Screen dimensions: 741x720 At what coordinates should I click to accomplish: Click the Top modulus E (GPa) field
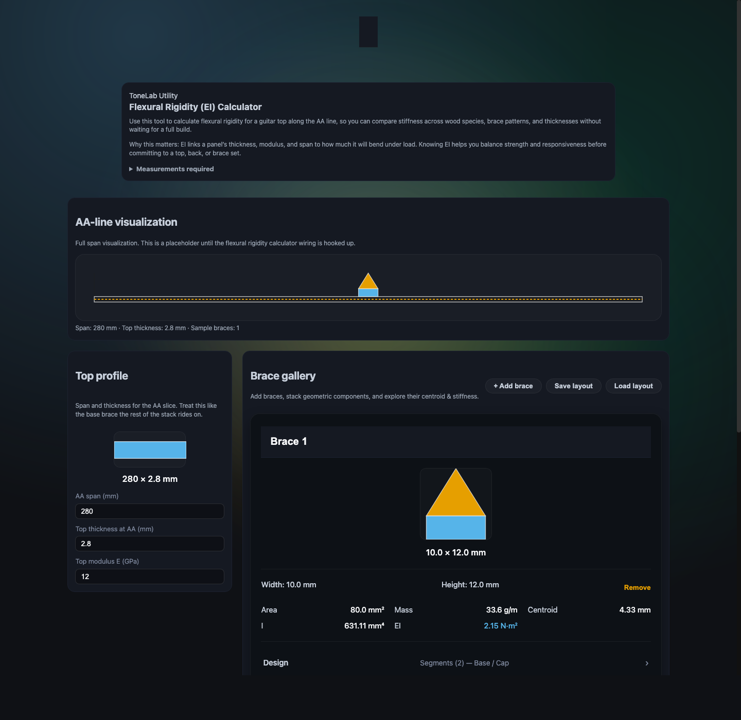[150, 577]
